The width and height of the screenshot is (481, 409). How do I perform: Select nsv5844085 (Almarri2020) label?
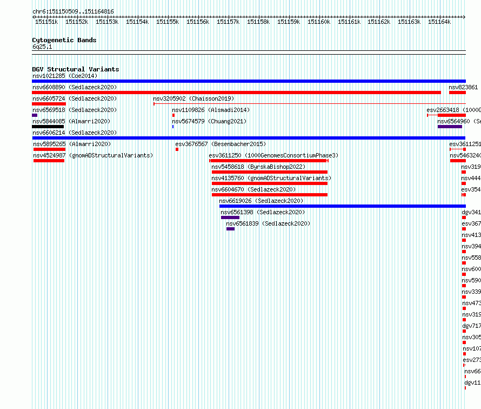pyautogui.click(x=71, y=121)
